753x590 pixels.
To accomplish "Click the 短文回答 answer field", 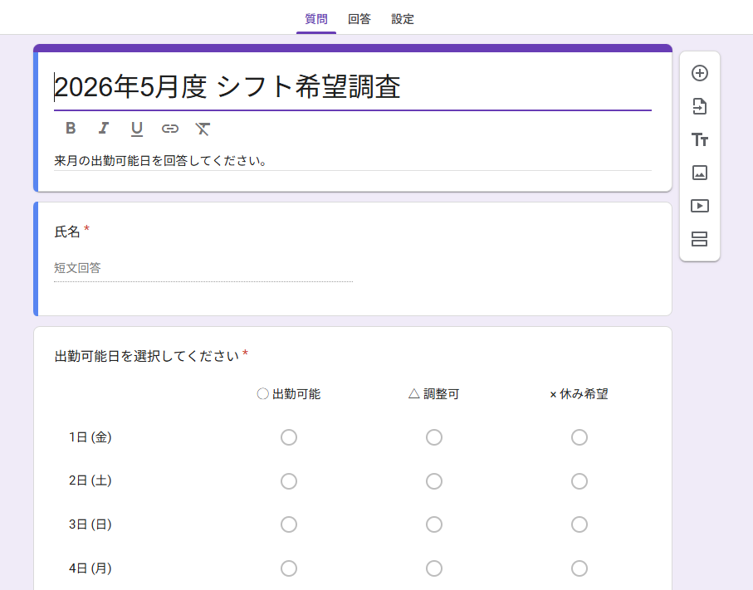I will [203, 268].
